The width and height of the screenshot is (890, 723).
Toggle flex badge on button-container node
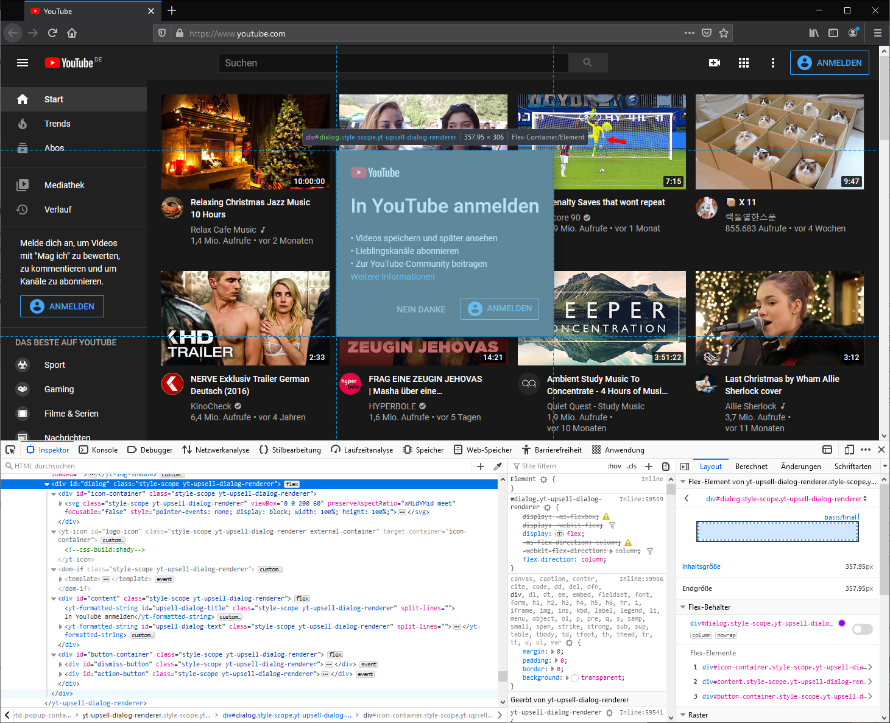(335, 655)
